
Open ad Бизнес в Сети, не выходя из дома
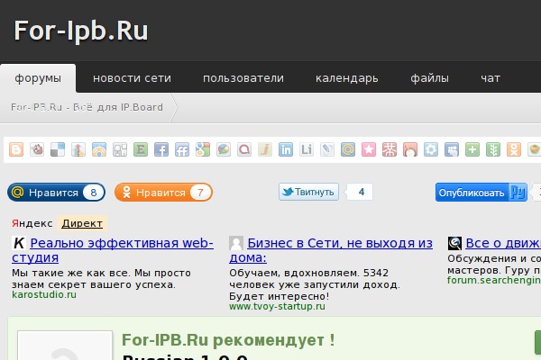click(331, 250)
